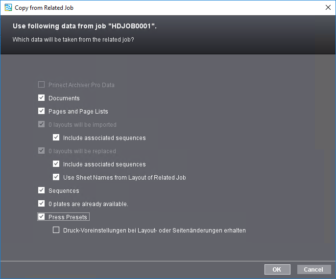Click the '0 layouts will be imported' checkbox
Screen dimensions: 336x279
point(41,124)
